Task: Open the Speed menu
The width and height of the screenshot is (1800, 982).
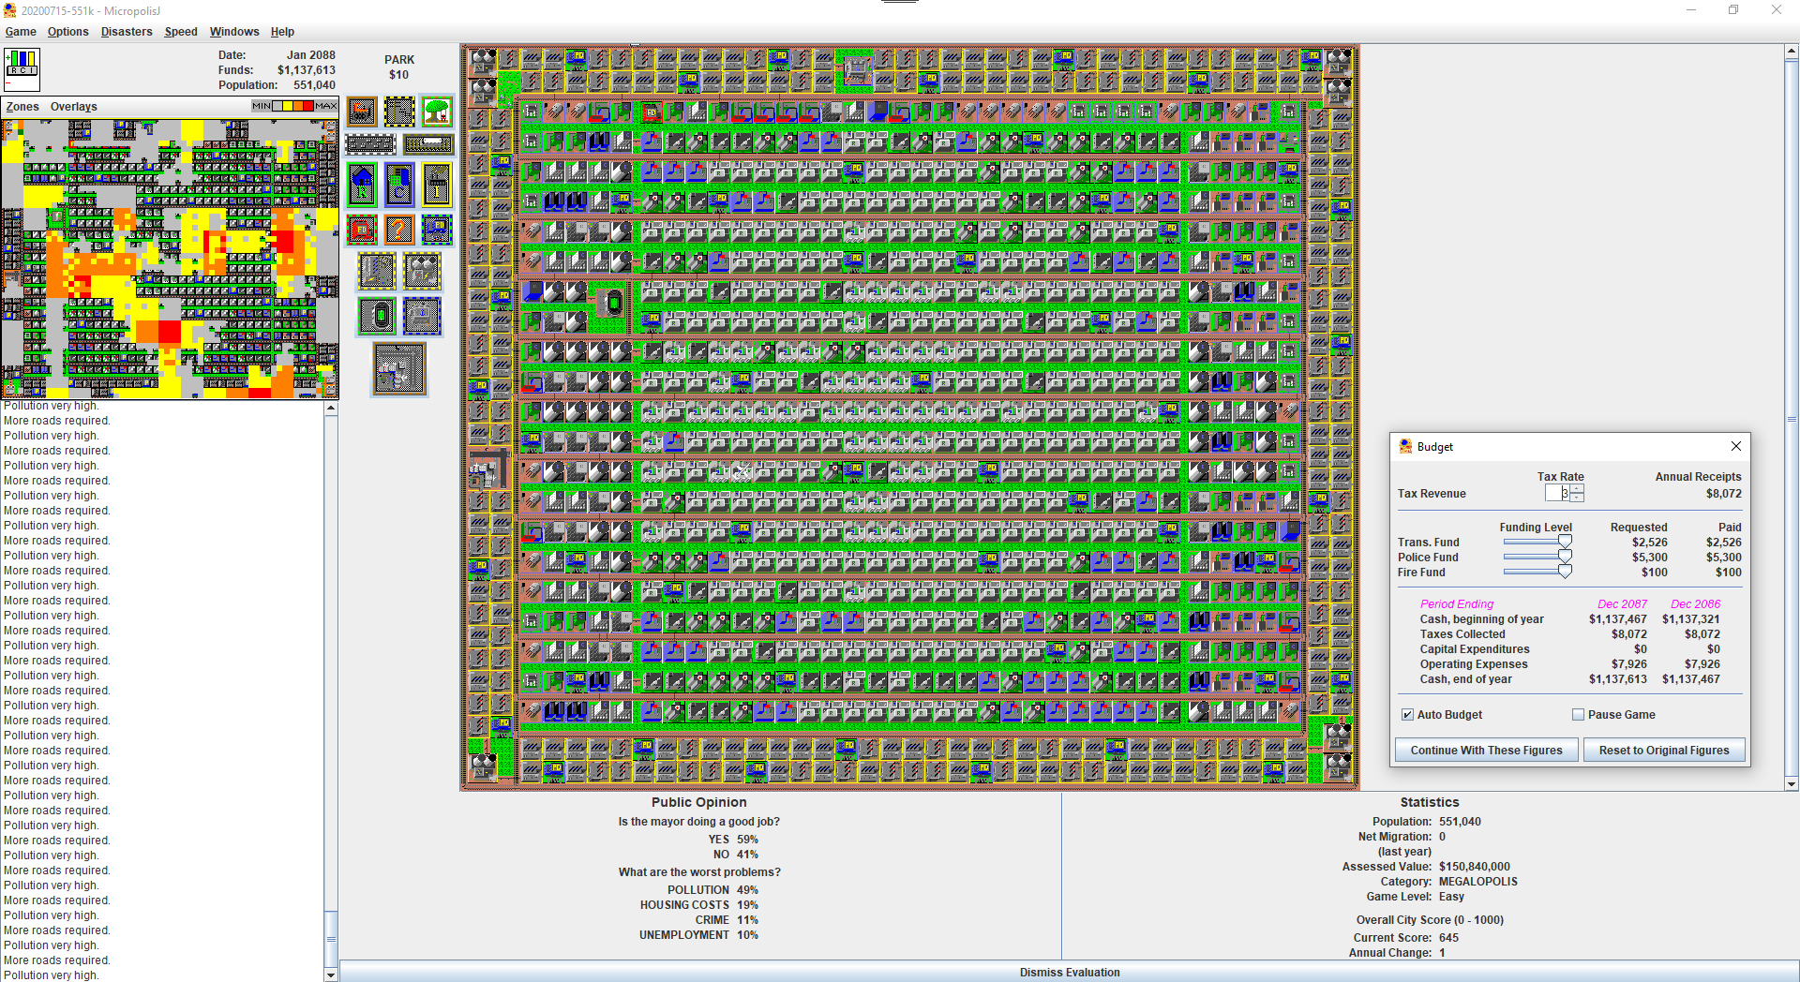Action: tap(181, 32)
